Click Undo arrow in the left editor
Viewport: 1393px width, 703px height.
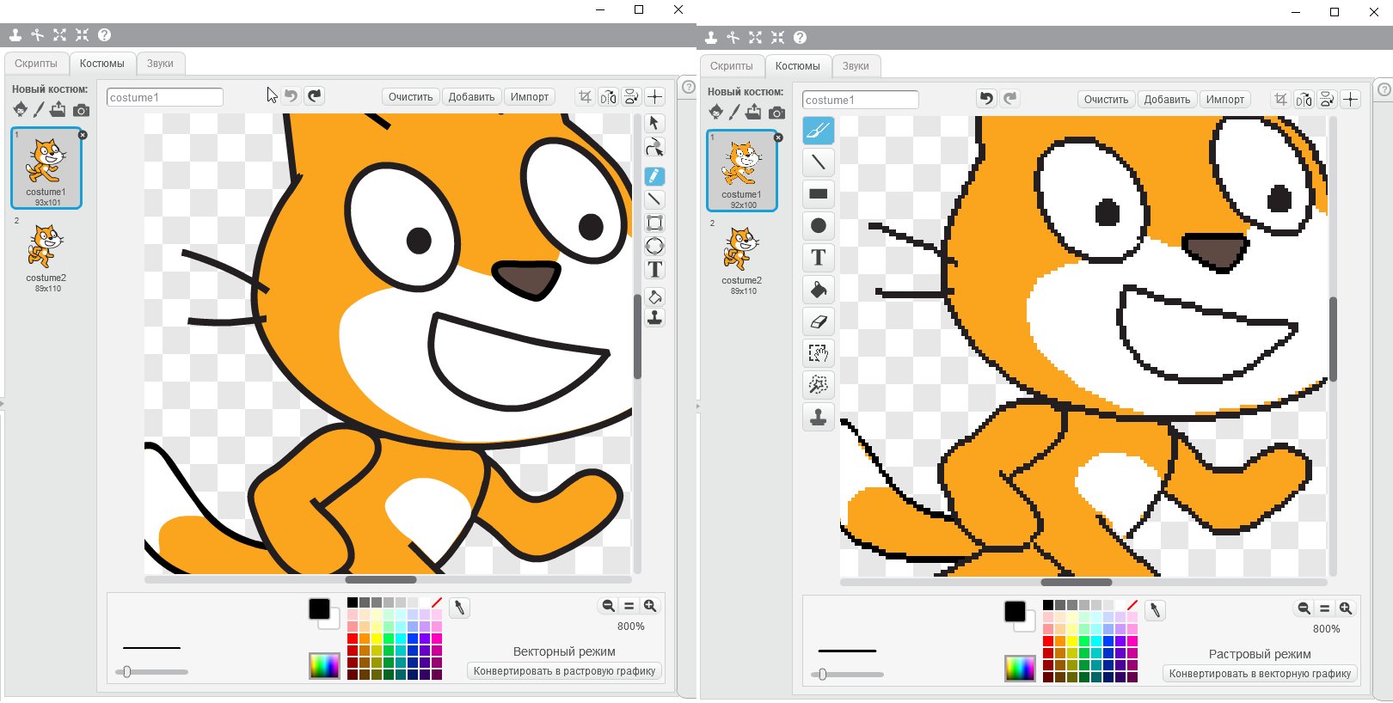tap(291, 96)
